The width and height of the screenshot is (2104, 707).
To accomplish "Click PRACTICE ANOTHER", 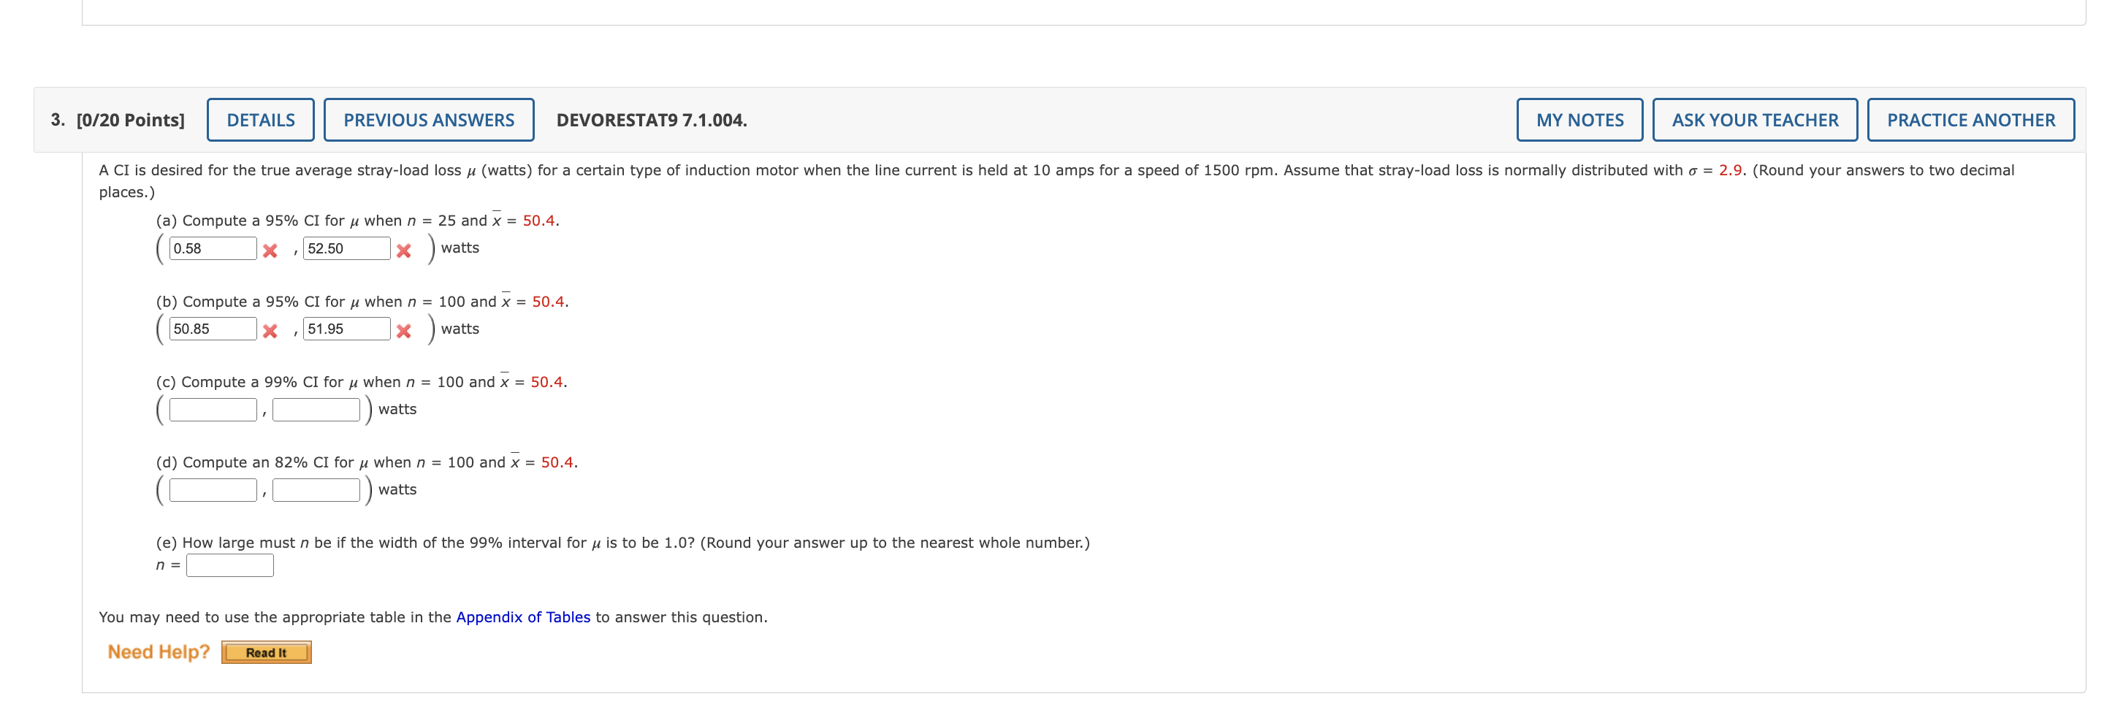I will pos(1970,119).
